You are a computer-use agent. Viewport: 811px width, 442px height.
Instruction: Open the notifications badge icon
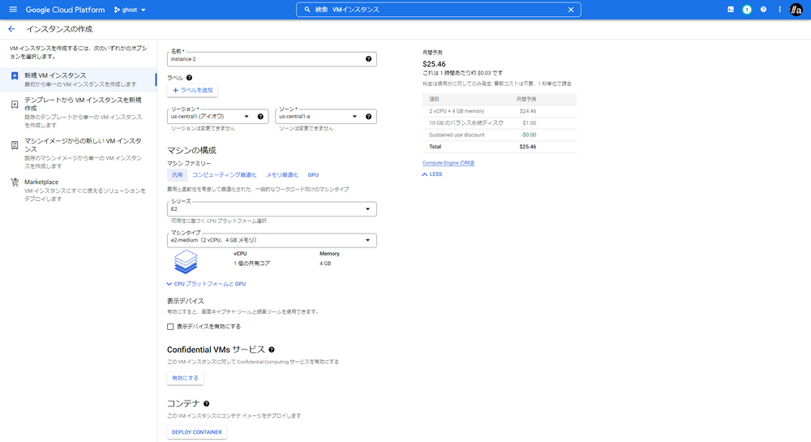click(x=747, y=10)
